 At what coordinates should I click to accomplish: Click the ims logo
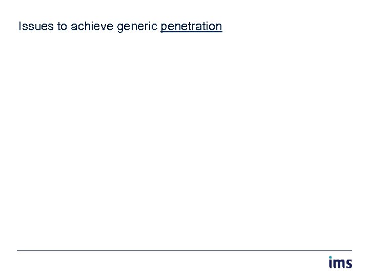click(x=340, y=263)
